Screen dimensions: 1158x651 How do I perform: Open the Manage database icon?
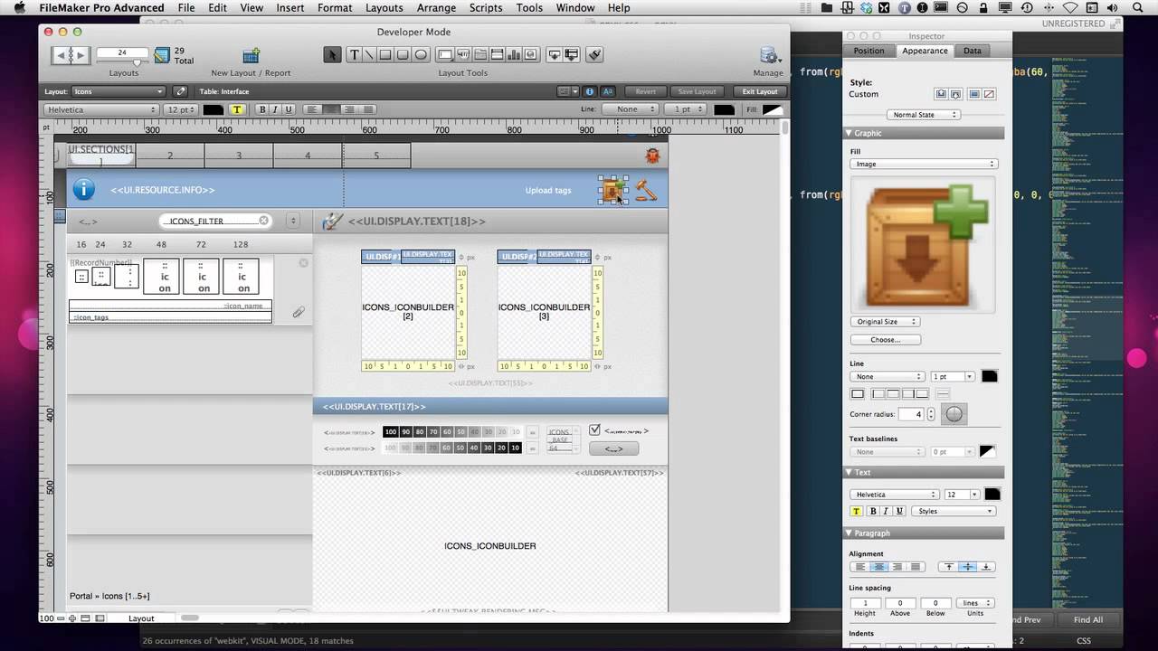pos(769,56)
